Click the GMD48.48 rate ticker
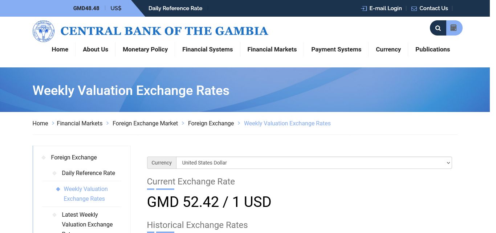Screen dimensions: 496x233 point(86,8)
